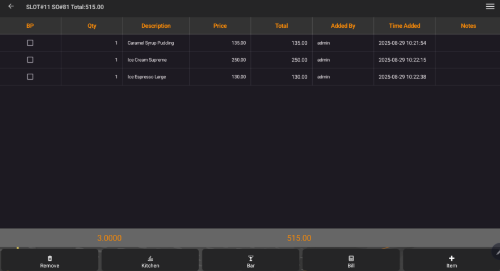This screenshot has height=271, width=500.
Task: Click the Ice Espresso Large price 130.00
Action: [x=238, y=77]
